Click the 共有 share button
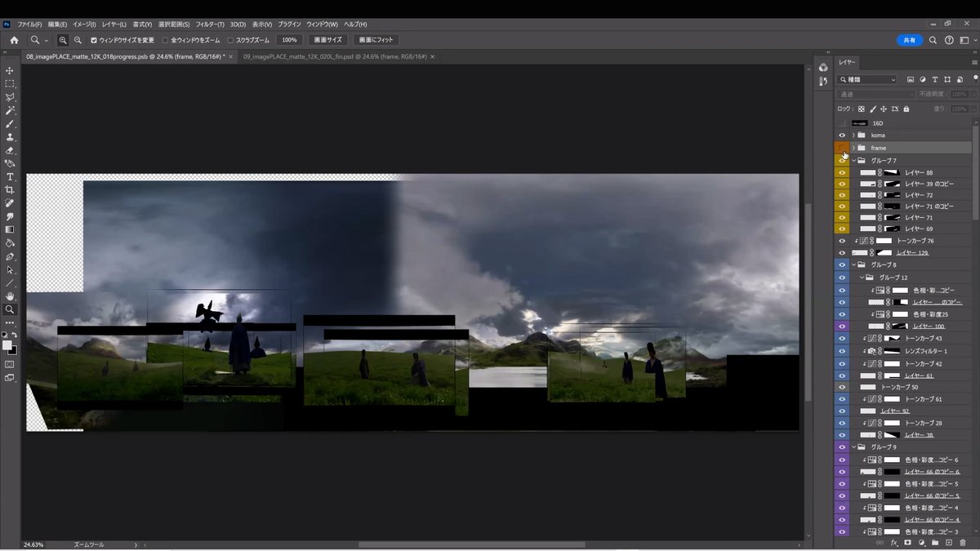Viewport: 980px width, 551px height. point(910,40)
